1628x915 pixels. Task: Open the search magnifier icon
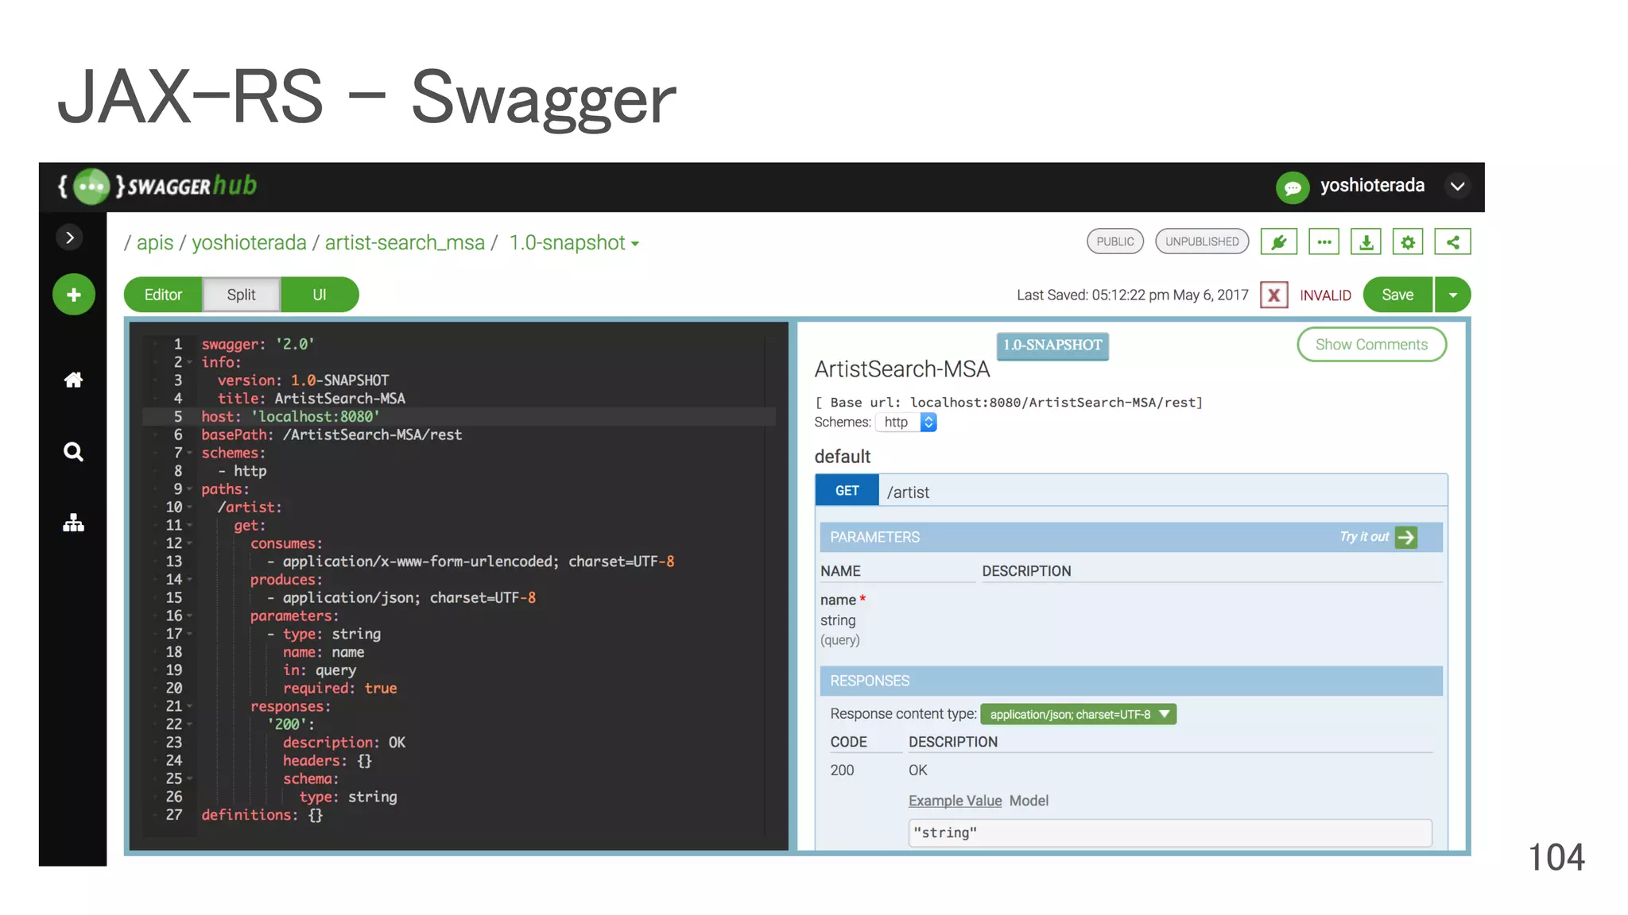(x=73, y=452)
